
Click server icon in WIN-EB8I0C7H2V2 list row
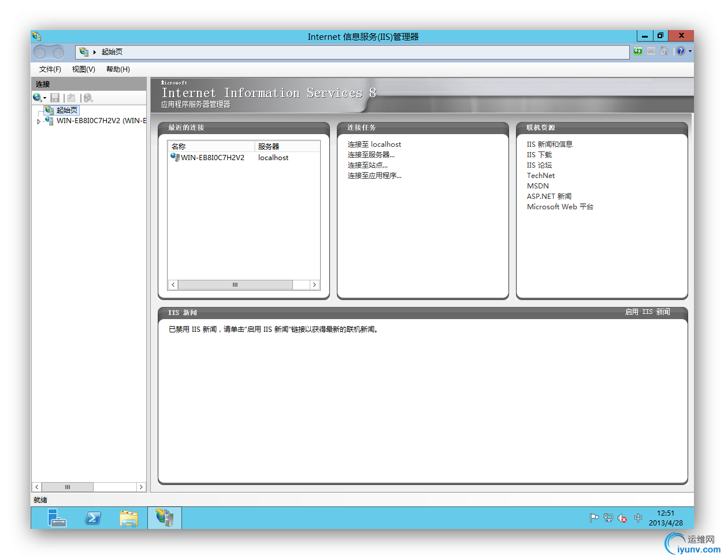coord(175,157)
